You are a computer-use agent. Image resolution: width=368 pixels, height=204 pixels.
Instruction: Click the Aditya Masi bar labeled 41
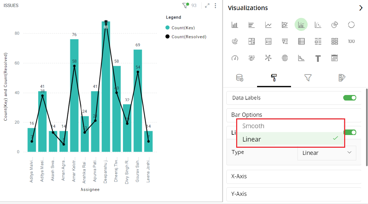click(42, 121)
